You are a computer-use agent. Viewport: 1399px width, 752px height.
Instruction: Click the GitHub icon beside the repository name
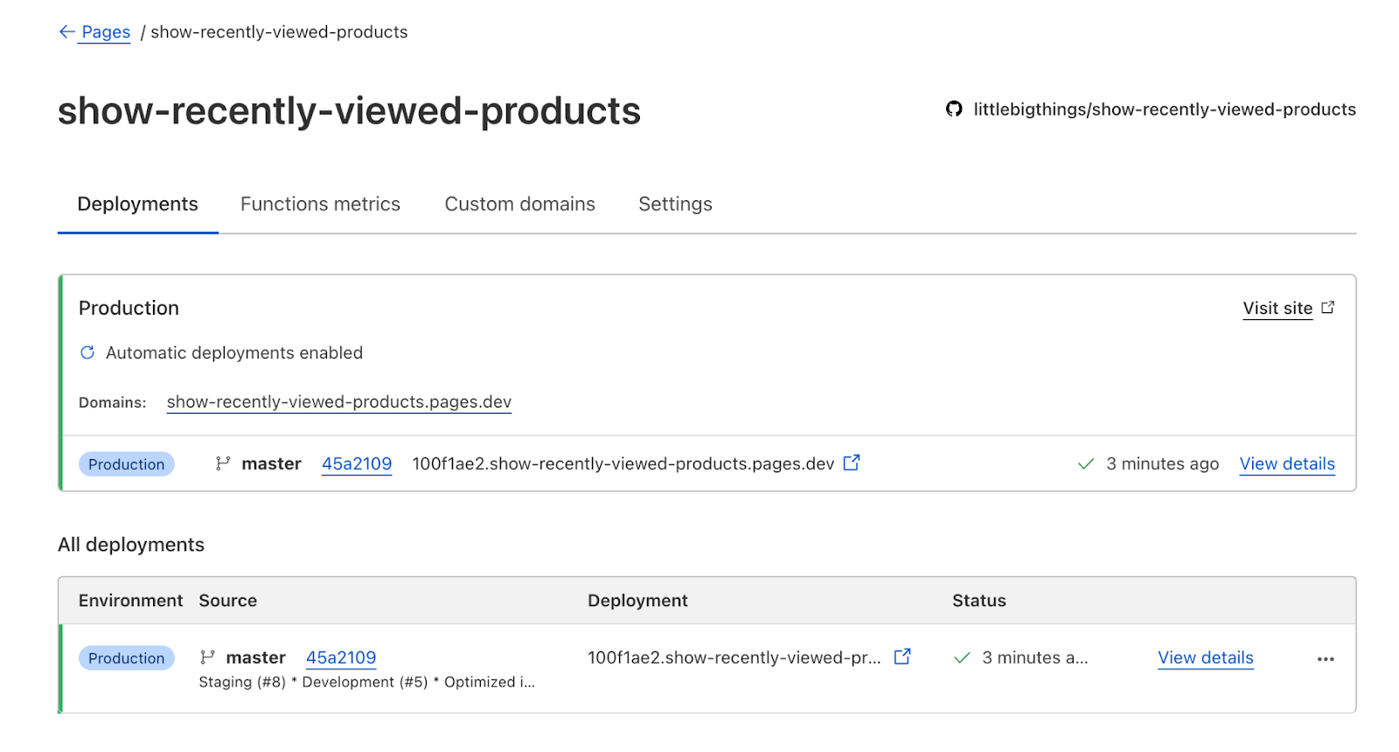click(x=954, y=109)
